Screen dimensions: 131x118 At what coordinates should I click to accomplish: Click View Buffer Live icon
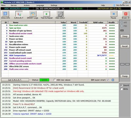pos(114,5)
